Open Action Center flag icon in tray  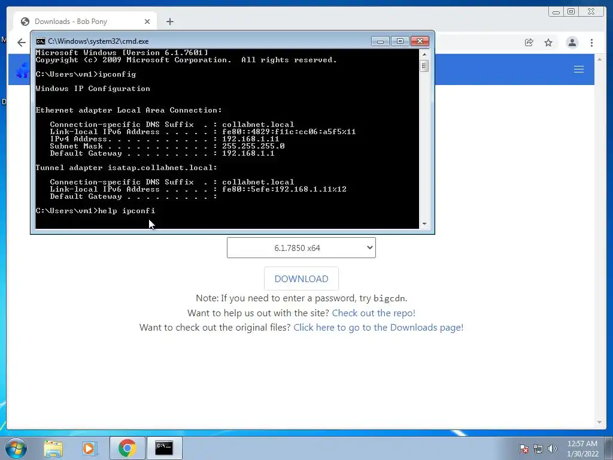click(x=523, y=449)
